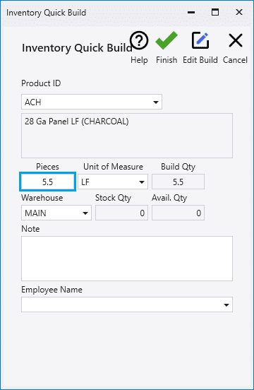Open the Edit Build pencil icon
This screenshot has width=254, height=390.
point(200,40)
